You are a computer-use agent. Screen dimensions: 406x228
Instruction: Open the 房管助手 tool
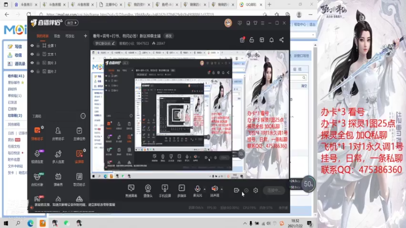coord(58,133)
